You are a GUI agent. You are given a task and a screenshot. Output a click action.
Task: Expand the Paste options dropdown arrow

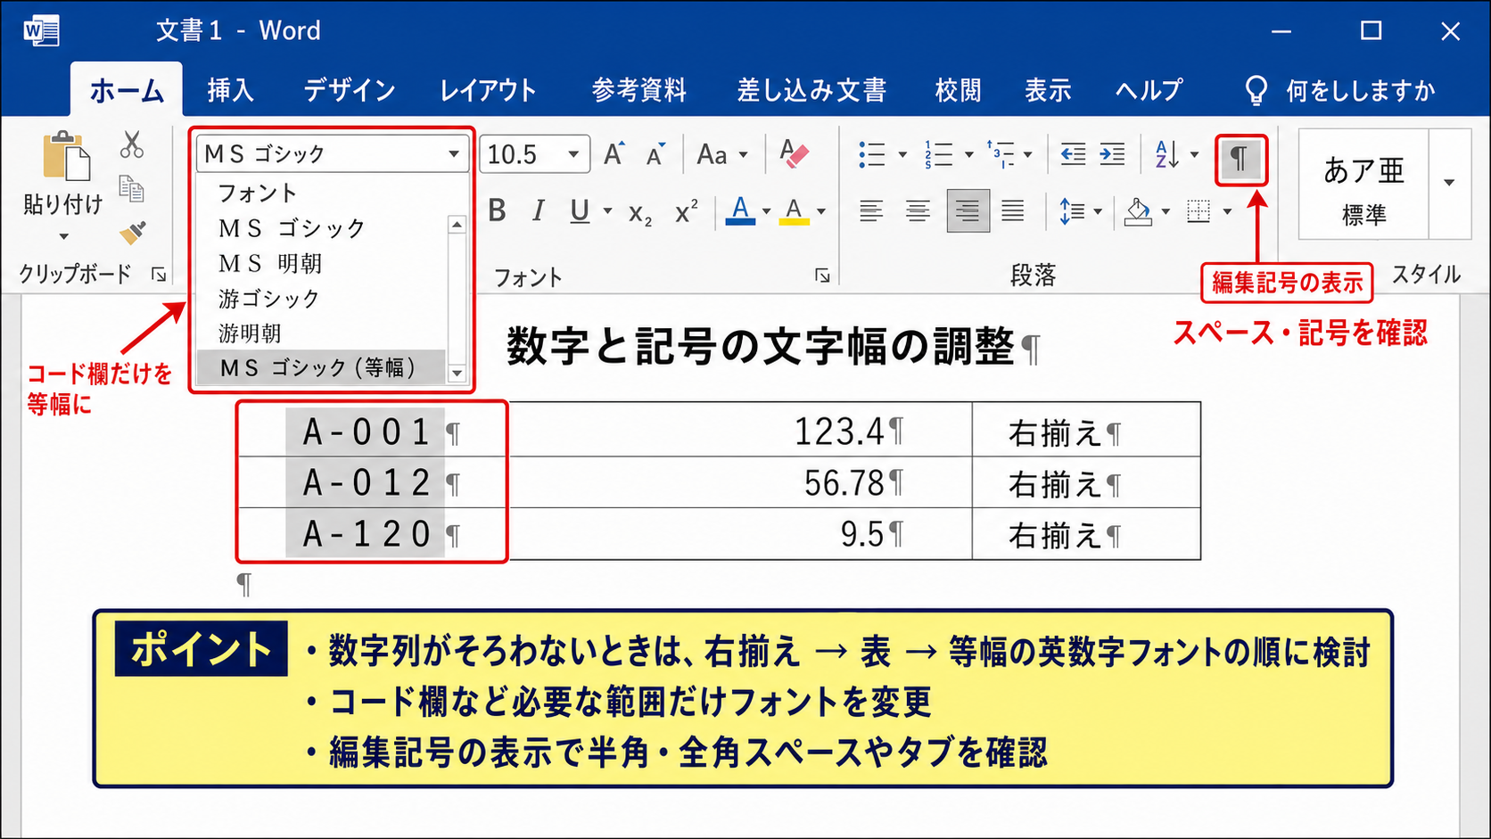click(x=63, y=236)
